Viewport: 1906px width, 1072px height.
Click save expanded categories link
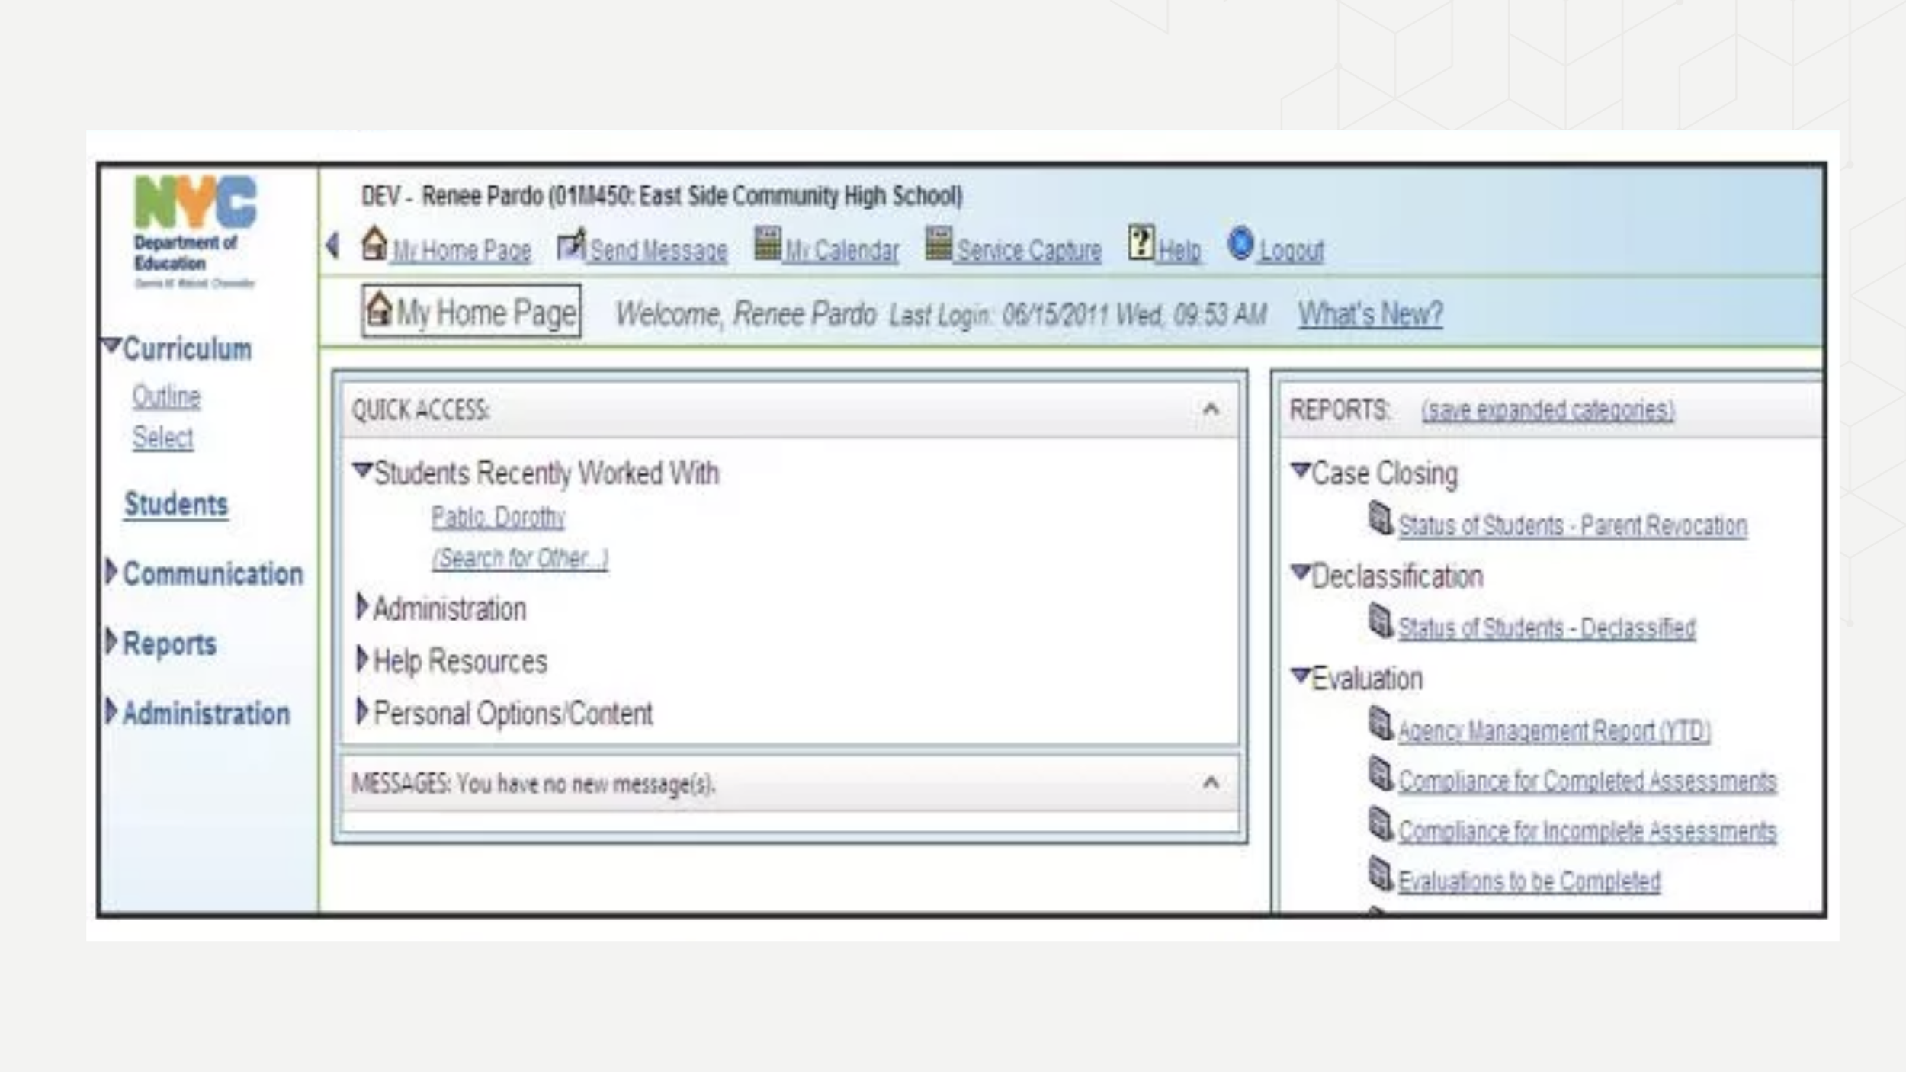click(x=1548, y=410)
